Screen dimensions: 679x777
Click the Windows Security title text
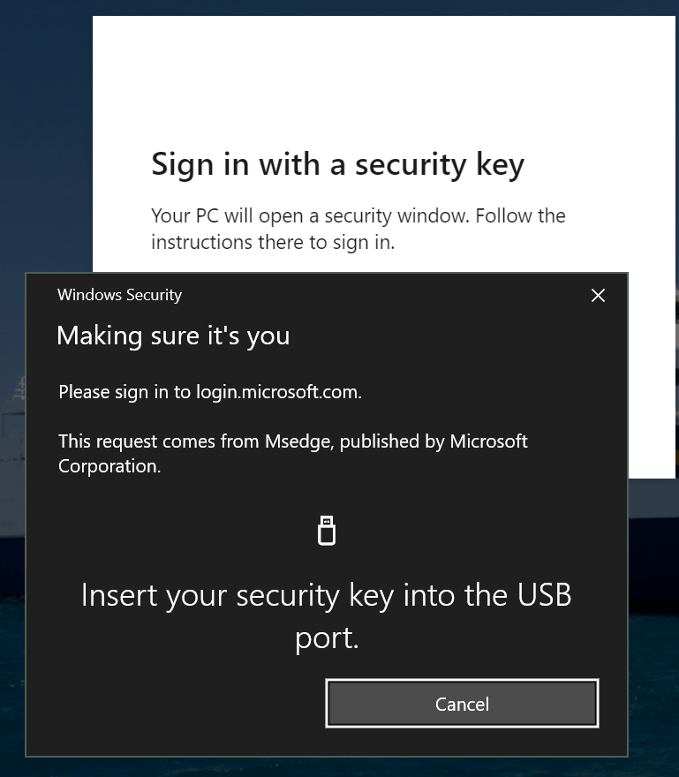click(119, 296)
